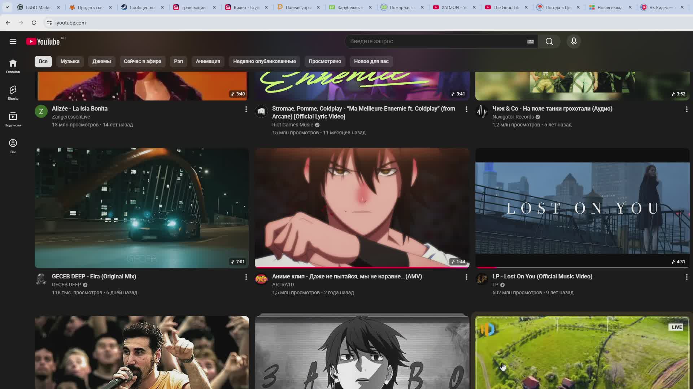The height and width of the screenshot is (389, 693).
Task: Open the hamburger guide menu
Action: click(x=13, y=41)
